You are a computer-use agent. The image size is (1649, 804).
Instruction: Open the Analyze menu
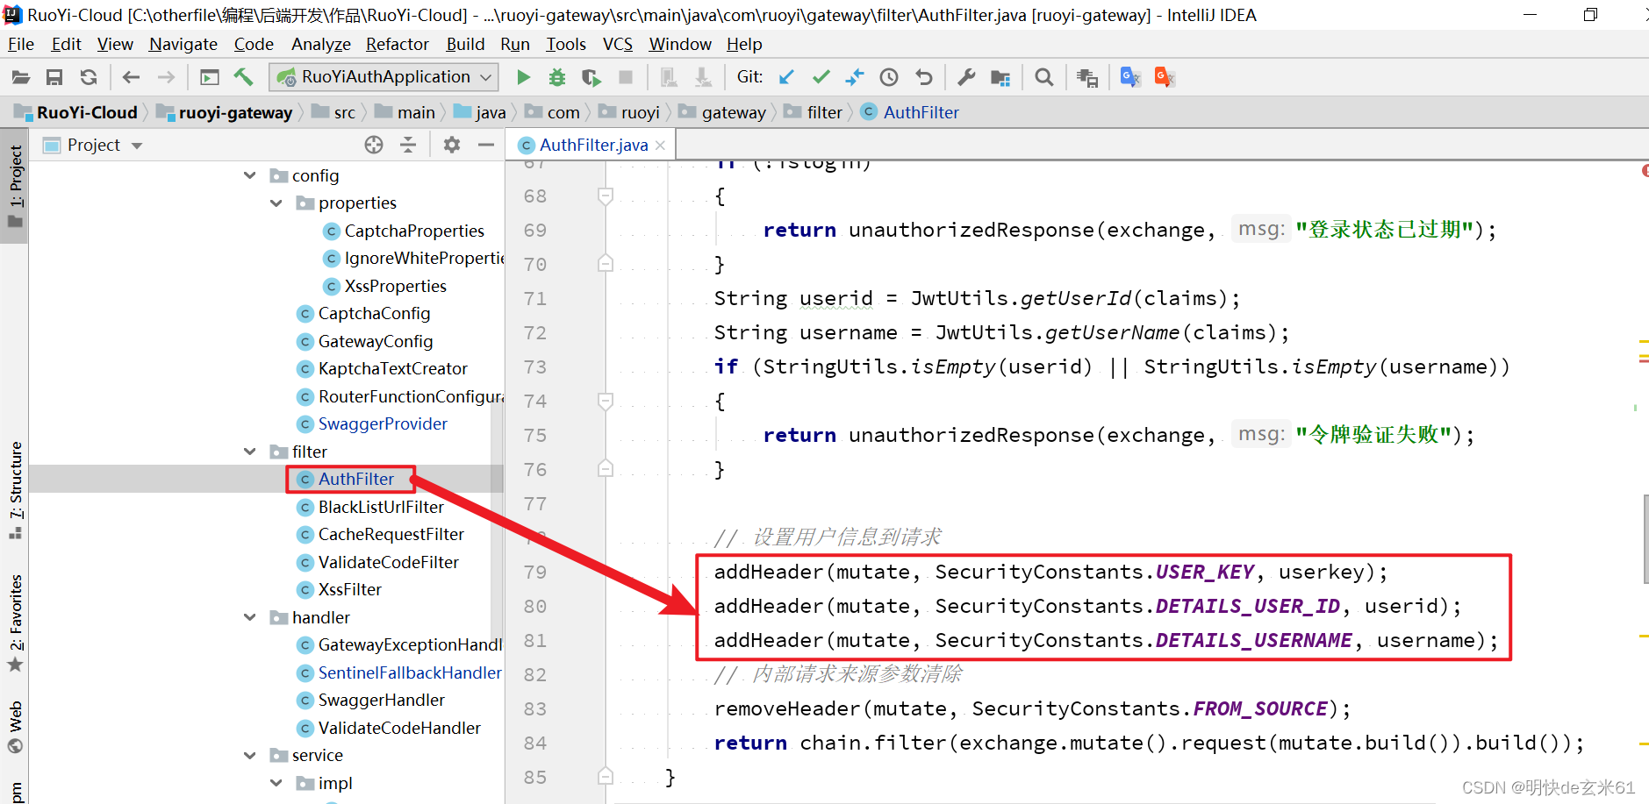click(321, 44)
